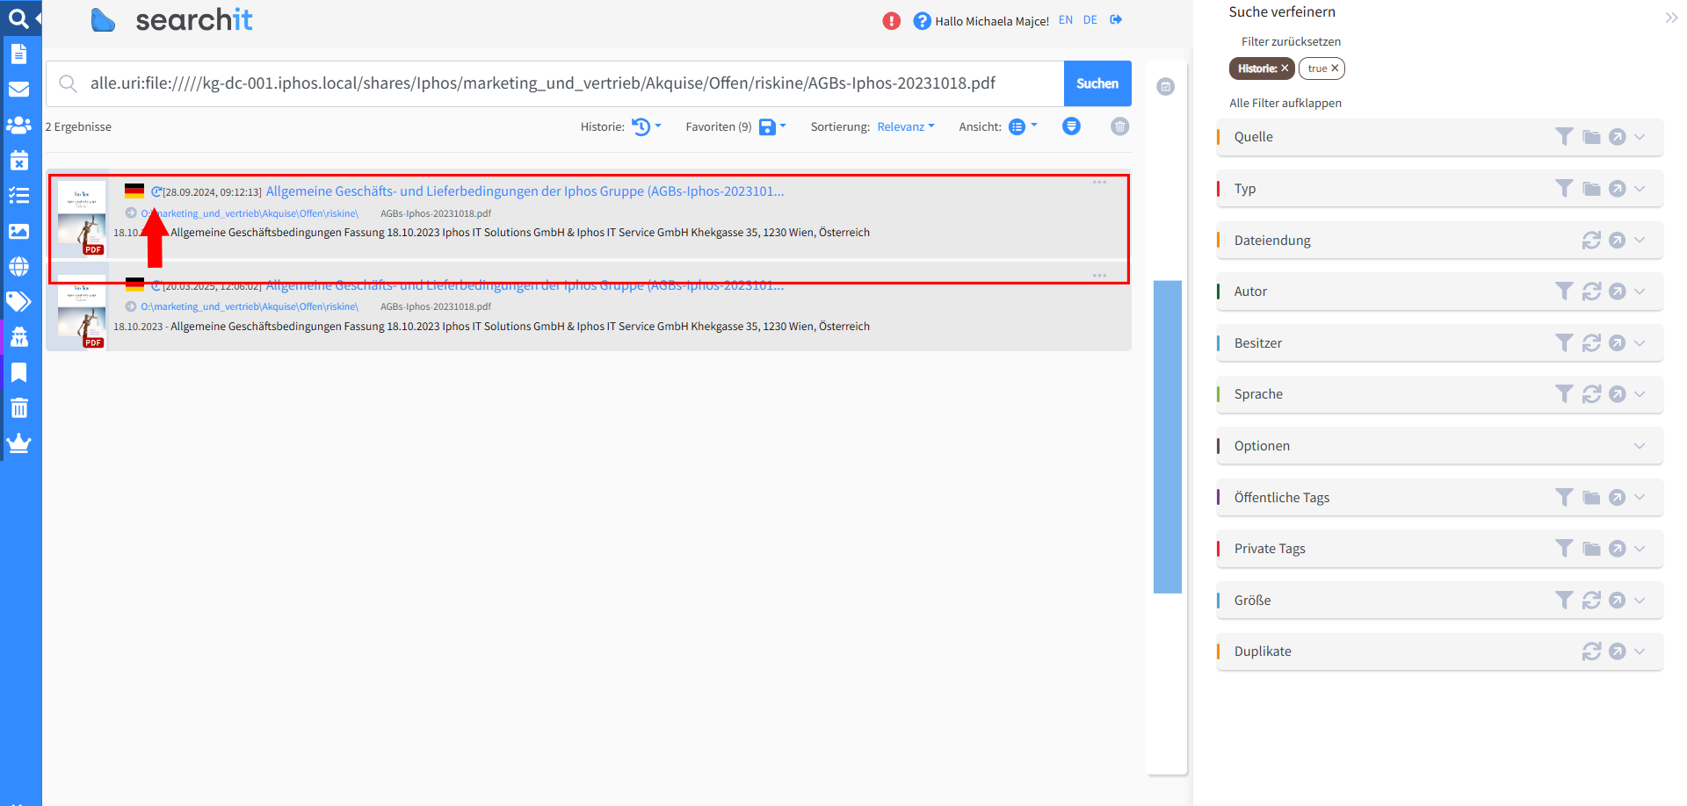The height and width of the screenshot is (806, 1687).
Task: Open the task list icon in the sidebar
Action: (x=18, y=195)
